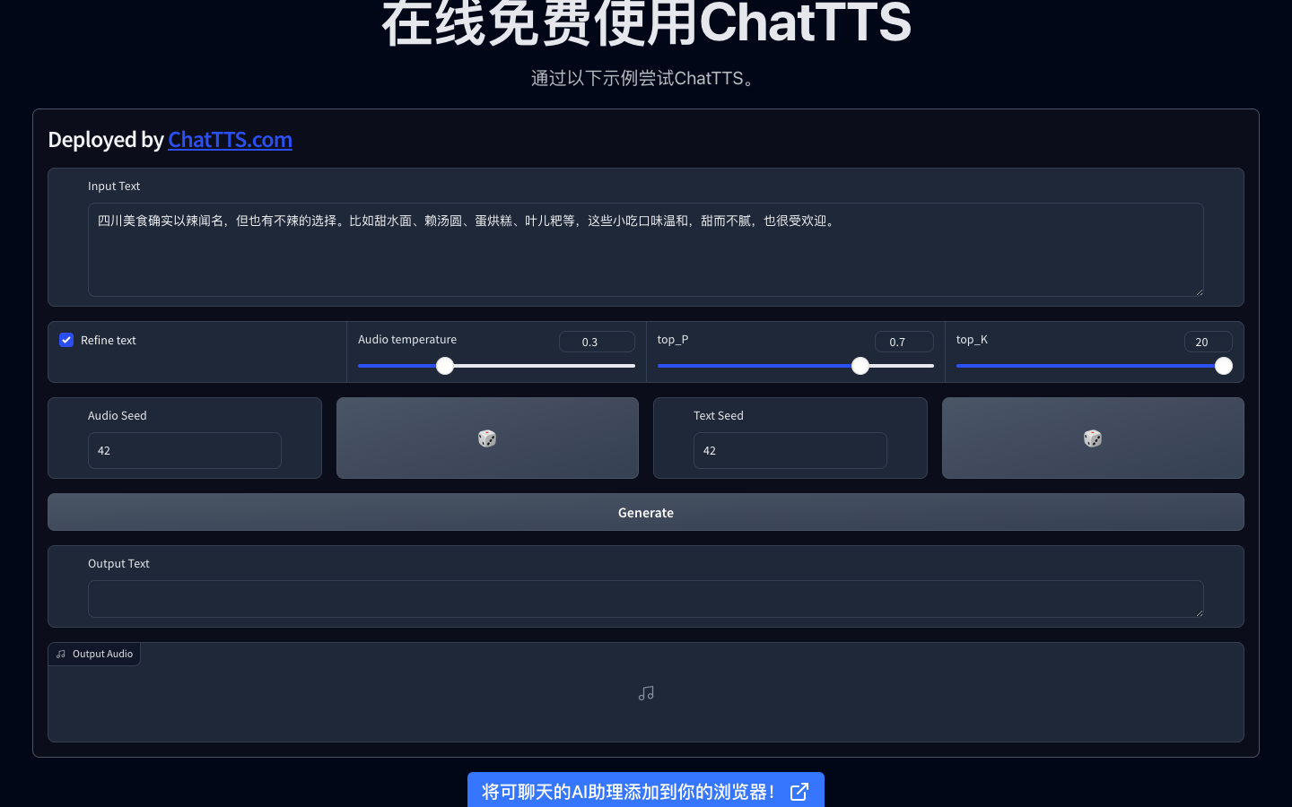Image resolution: width=1292 pixels, height=807 pixels.
Task: Click the Output Audio label tab
Action: (94, 654)
